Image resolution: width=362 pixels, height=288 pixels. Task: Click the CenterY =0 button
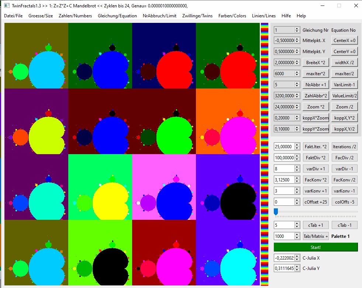[x=344, y=52]
